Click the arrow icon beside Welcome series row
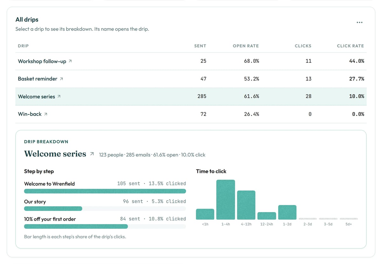 click(59, 96)
